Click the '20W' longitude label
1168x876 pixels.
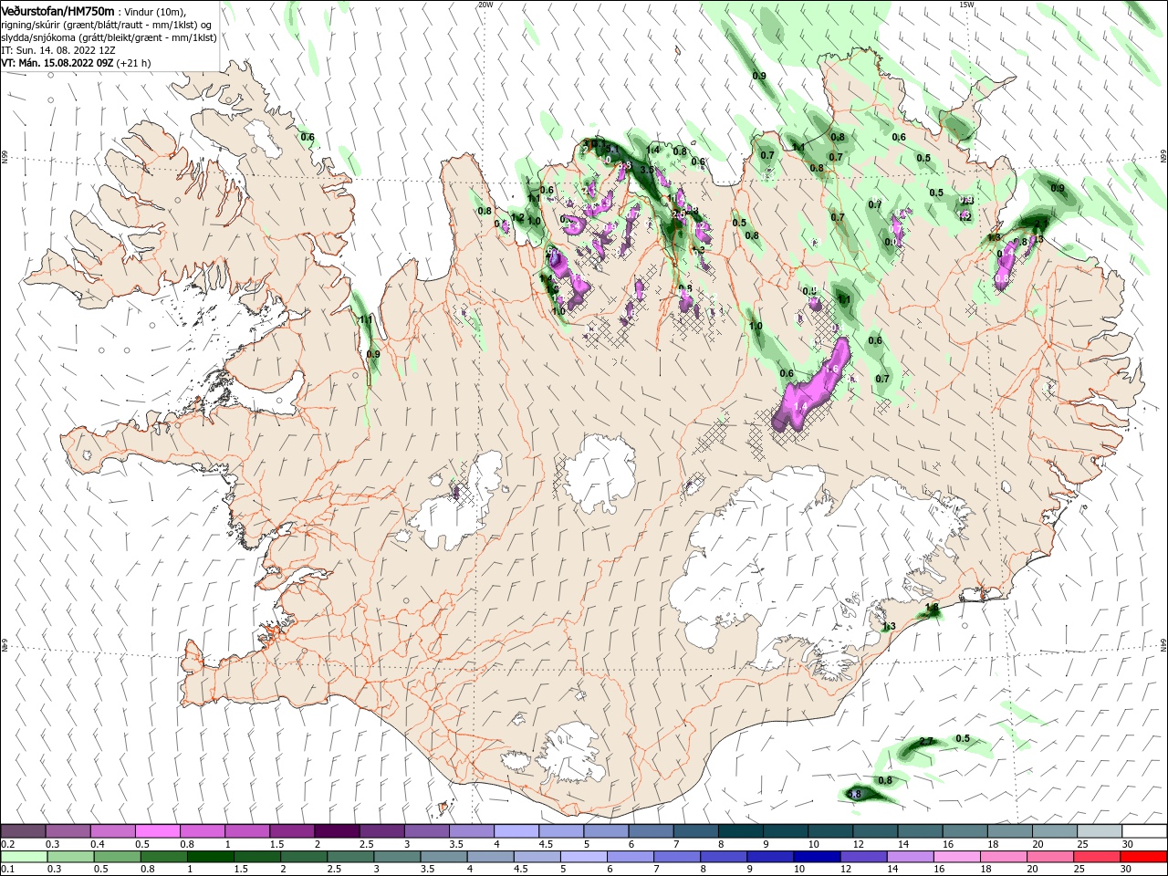[485, 5]
